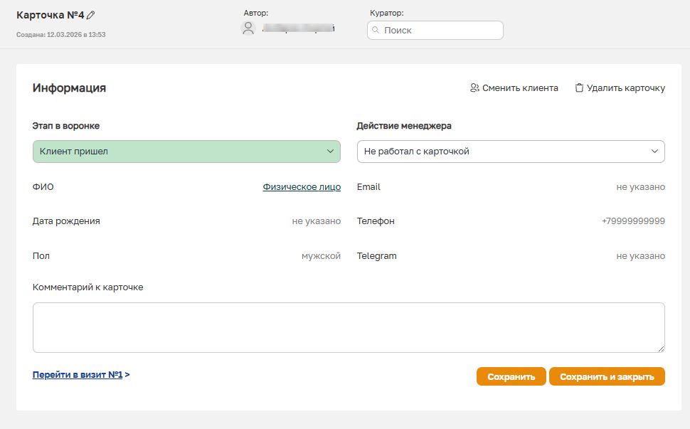Click the pencil icon beside Карточка №4

[91, 15]
